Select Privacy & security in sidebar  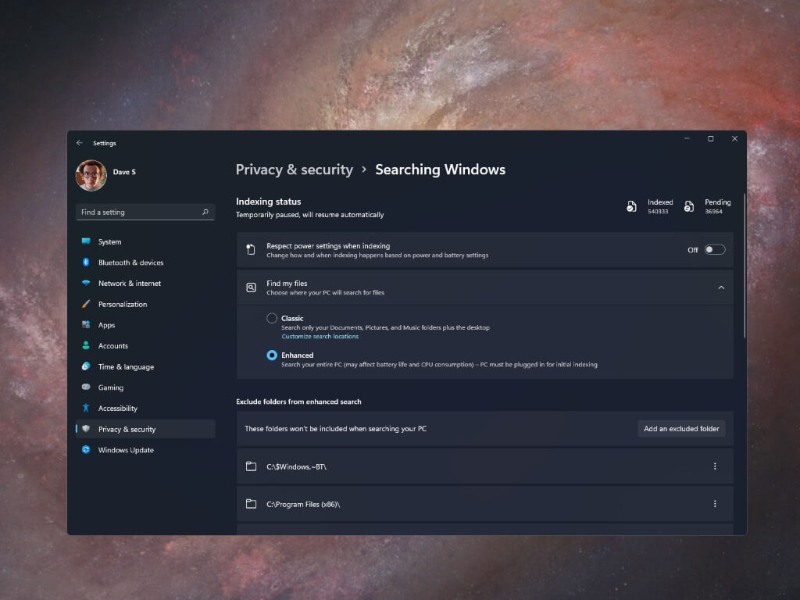[x=145, y=429]
